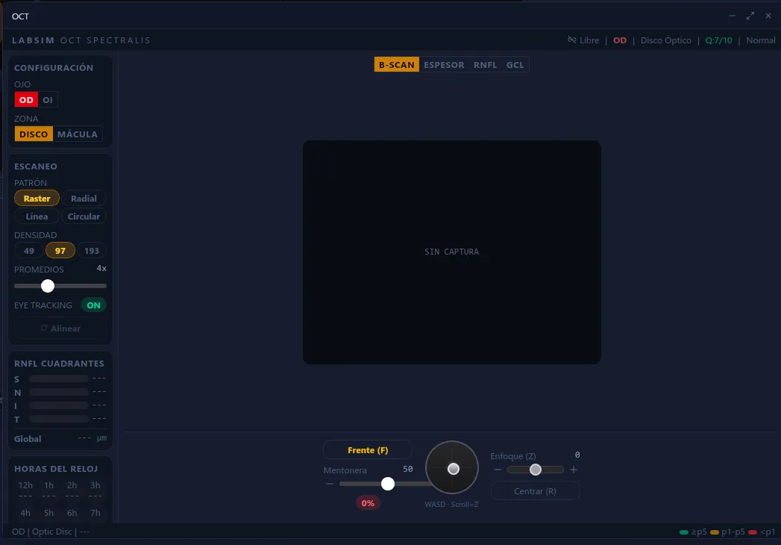The width and height of the screenshot is (781, 545).
Task: Click the Enfoque (Z) slider knob
Action: (x=536, y=470)
